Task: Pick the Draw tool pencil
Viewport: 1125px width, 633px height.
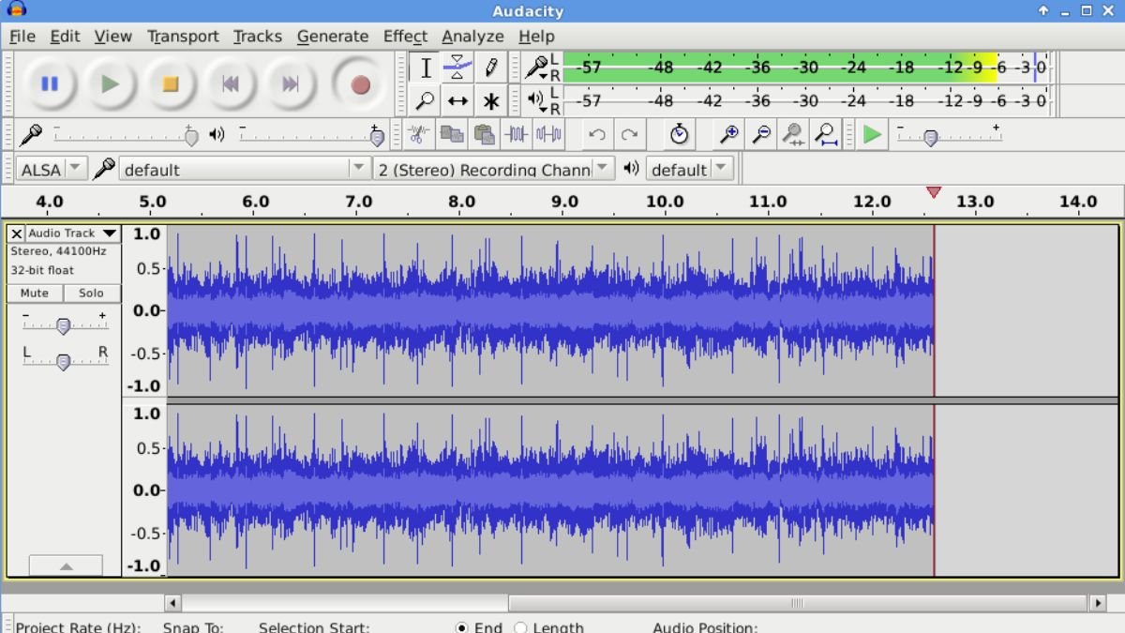Action: 491,68
